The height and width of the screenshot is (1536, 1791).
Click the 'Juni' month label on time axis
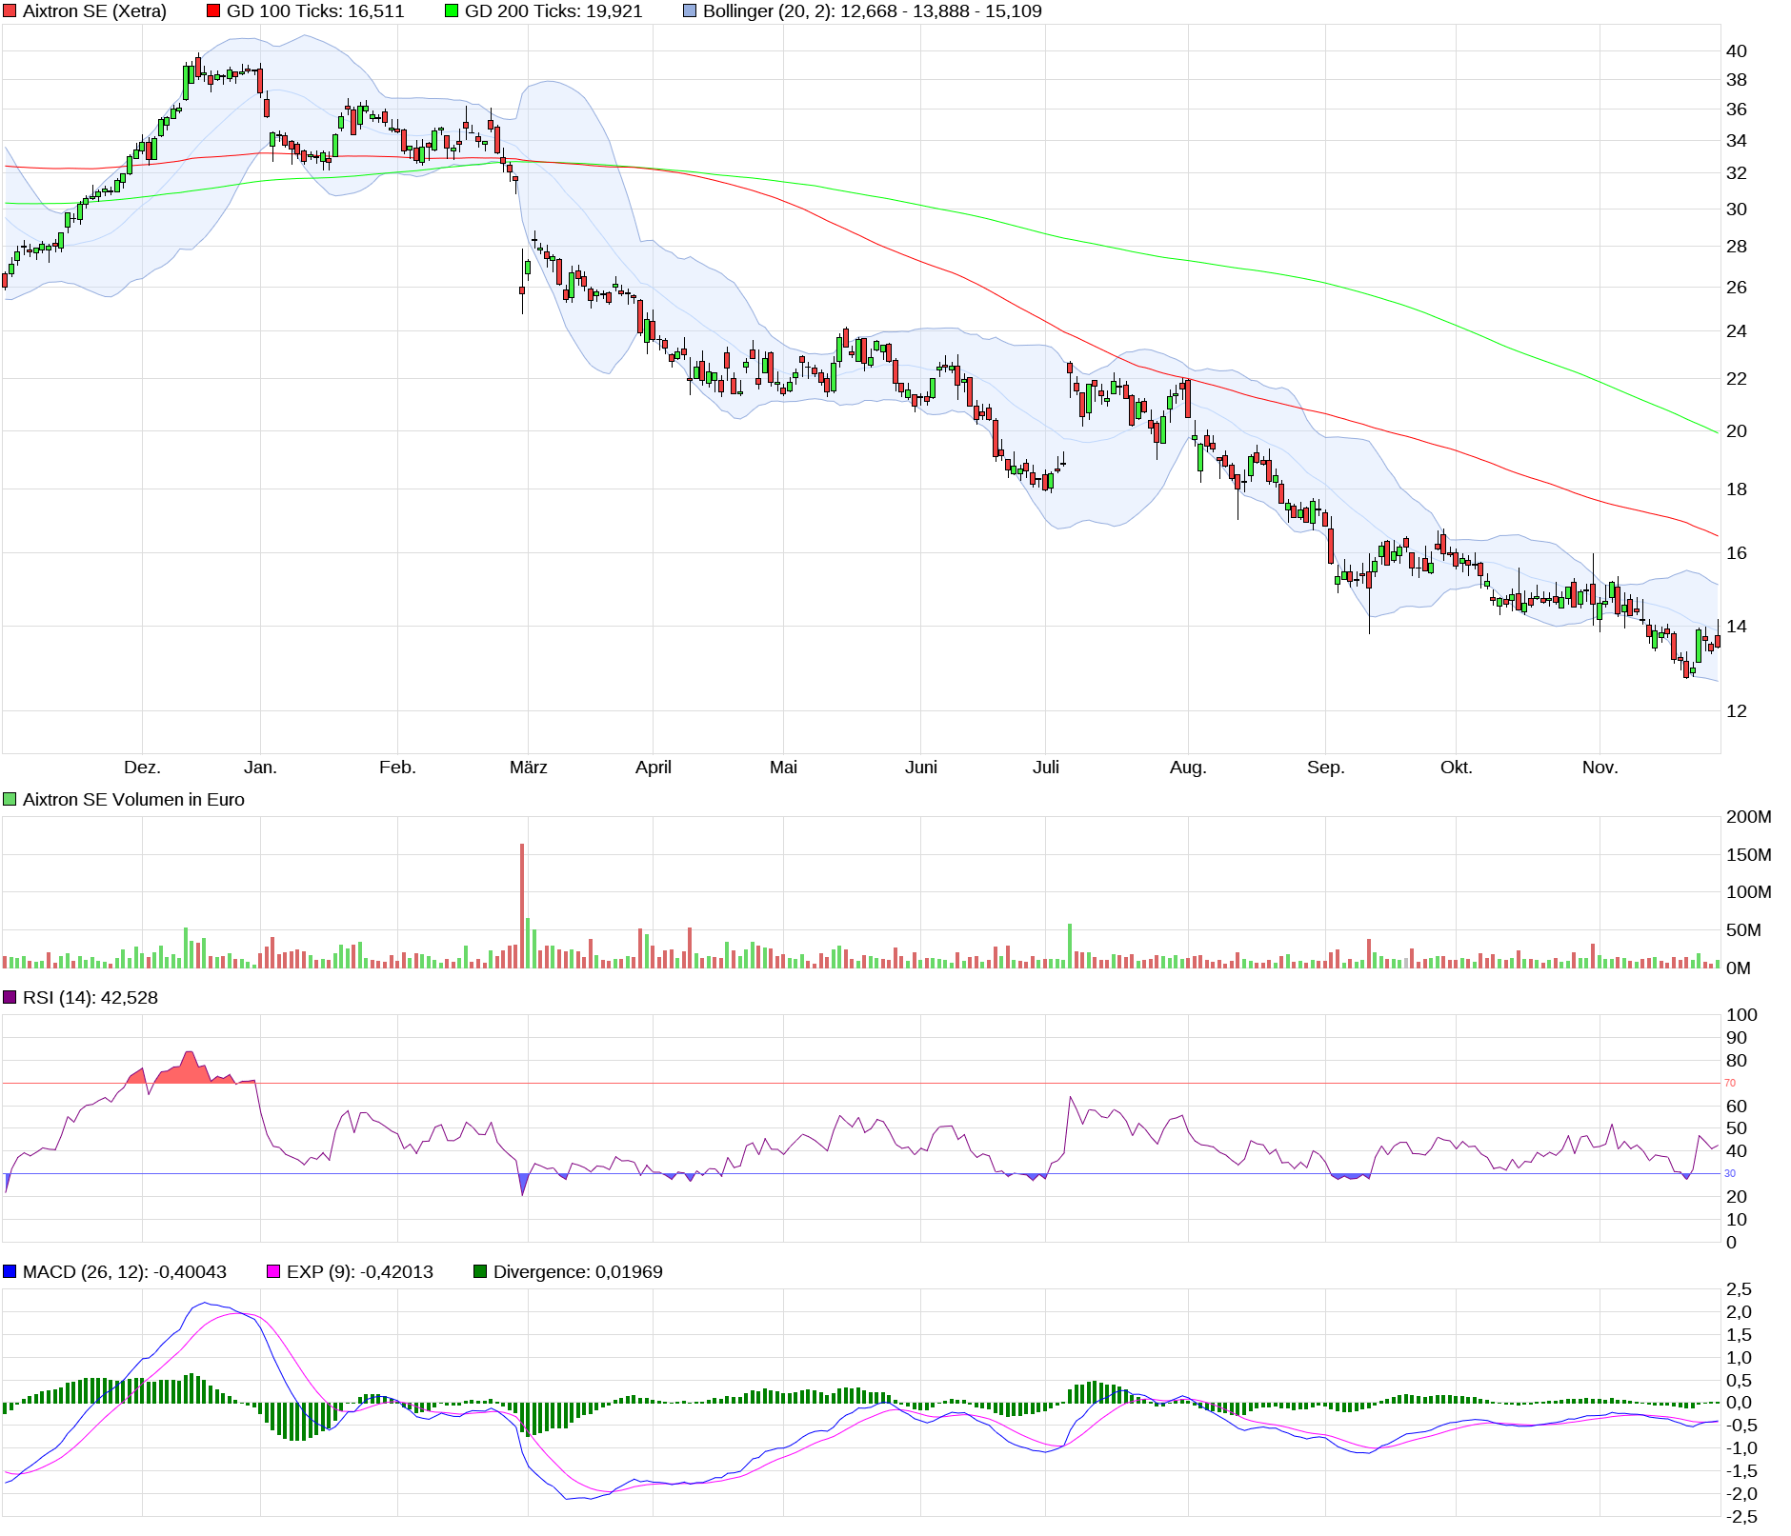pyautogui.click(x=921, y=768)
